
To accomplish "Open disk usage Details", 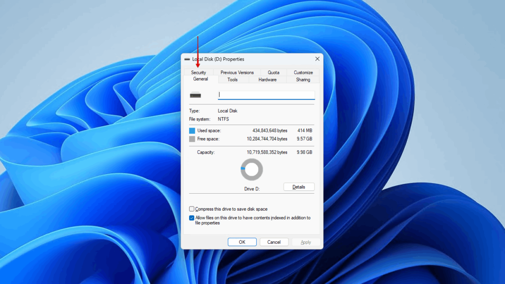I will (299, 187).
